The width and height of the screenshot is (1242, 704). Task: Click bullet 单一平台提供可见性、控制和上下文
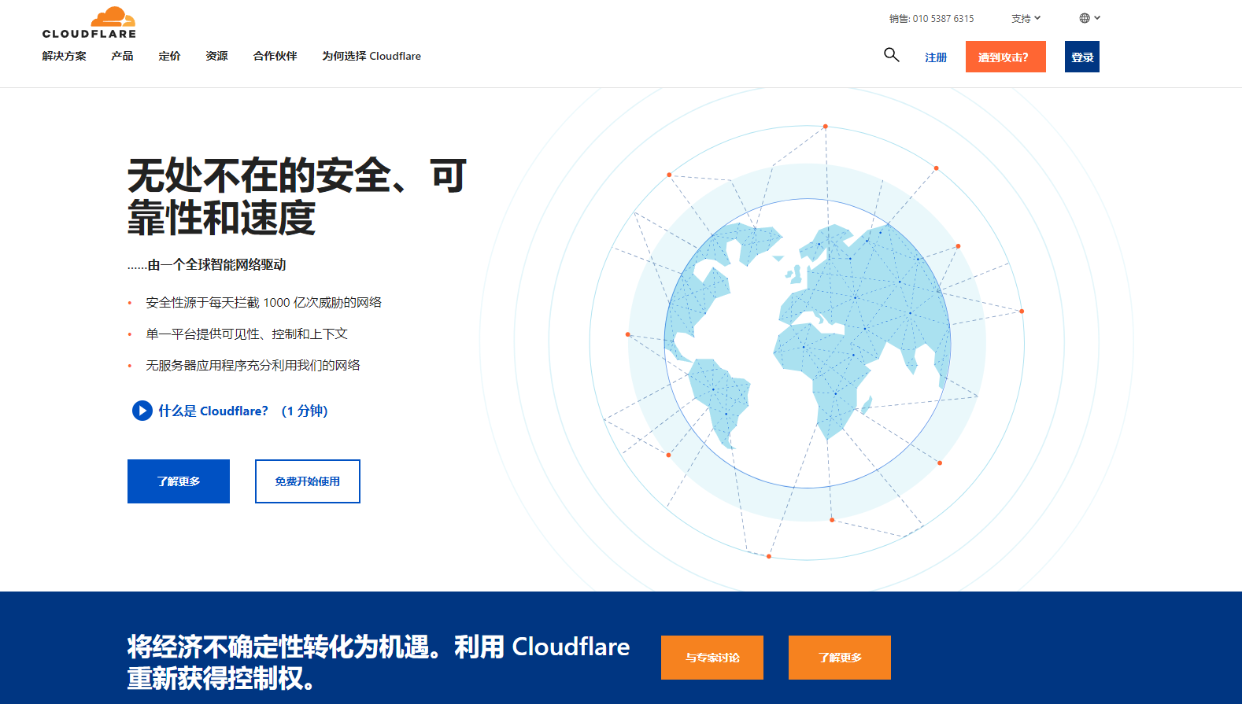pyautogui.click(x=246, y=334)
